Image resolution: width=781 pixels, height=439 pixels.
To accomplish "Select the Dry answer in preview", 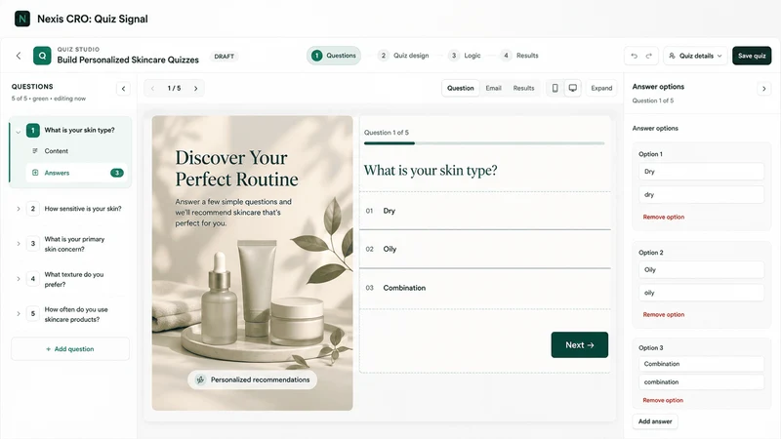I will (x=484, y=211).
